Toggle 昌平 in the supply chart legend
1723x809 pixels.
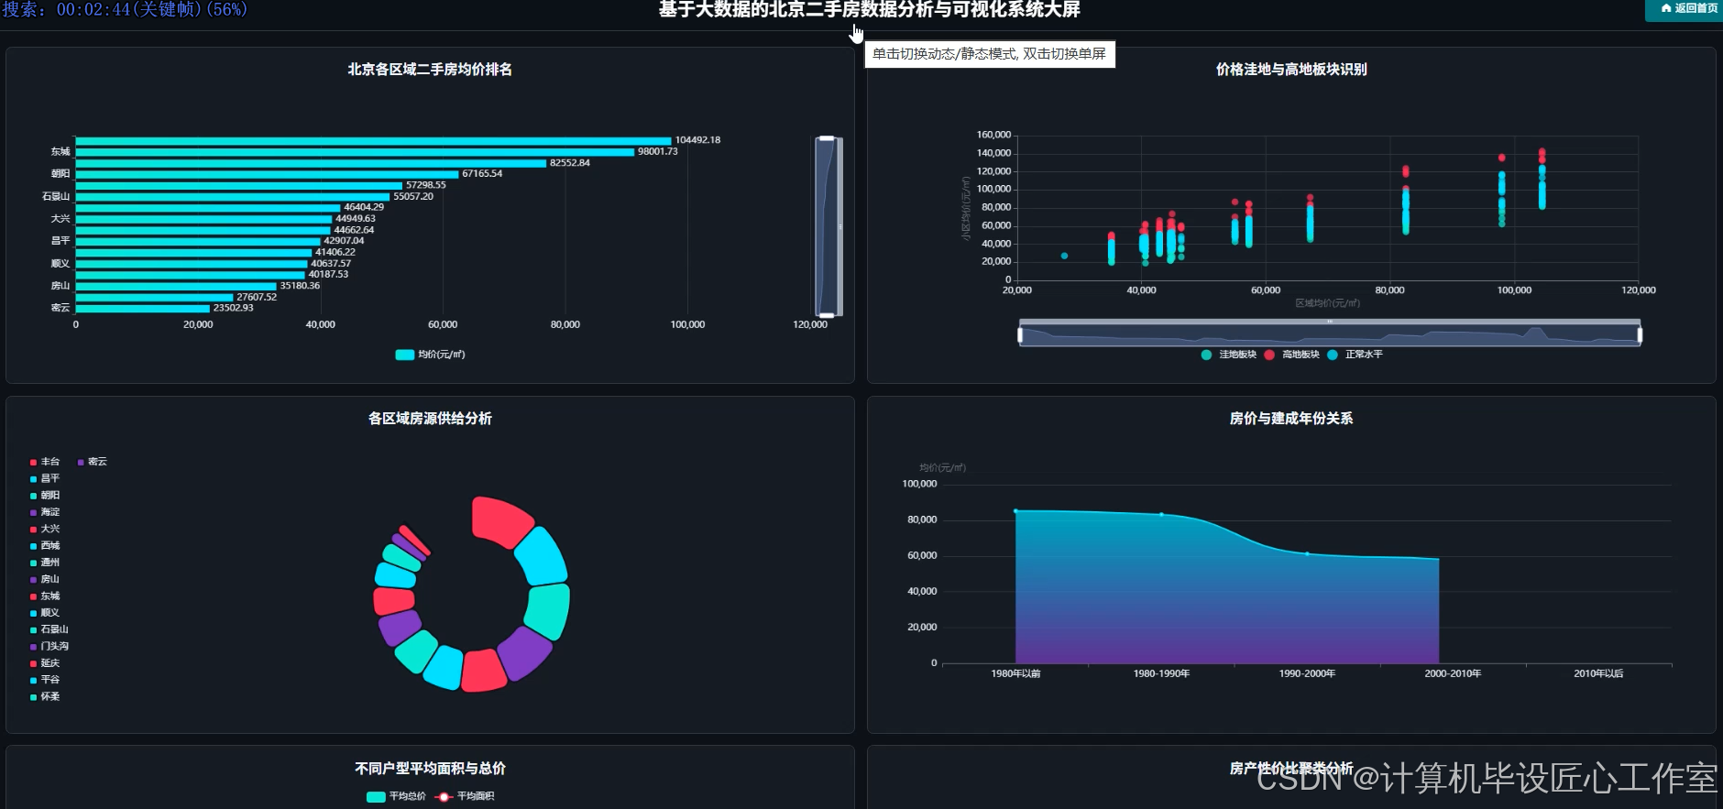(45, 478)
